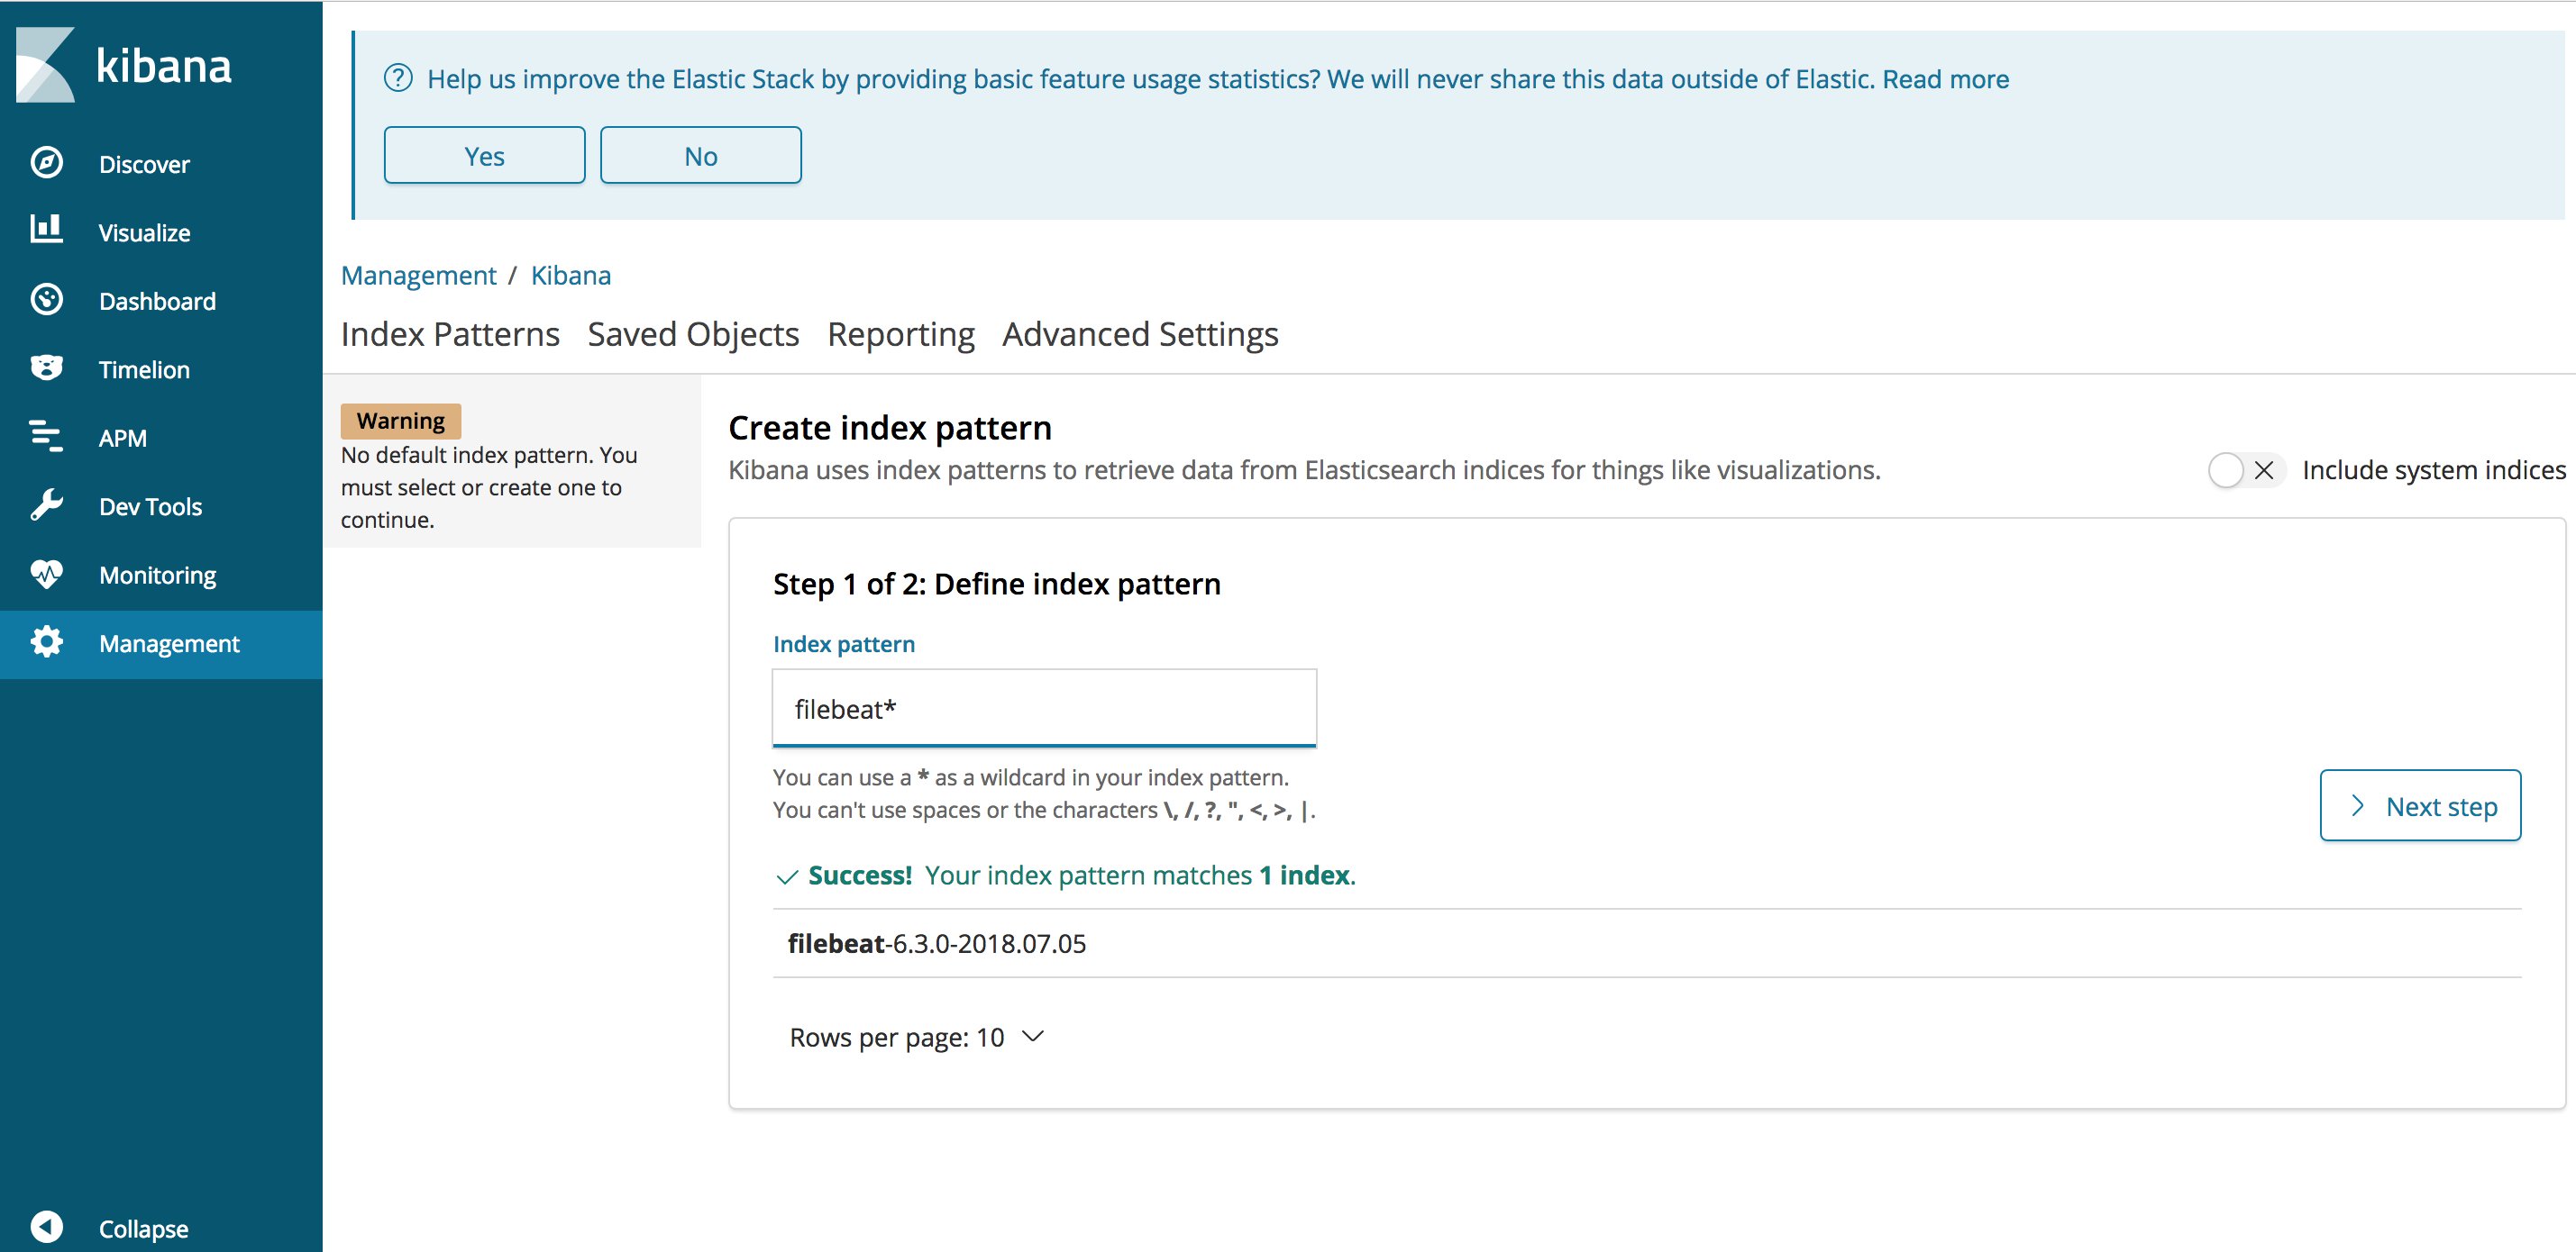The width and height of the screenshot is (2576, 1252).
Task: Select the Index Patterns tab
Action: (449, 333)
